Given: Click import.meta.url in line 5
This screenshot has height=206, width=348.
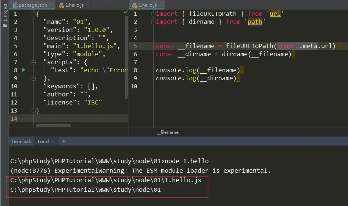Looking at the screenshot, I should (x=305, y=46).
